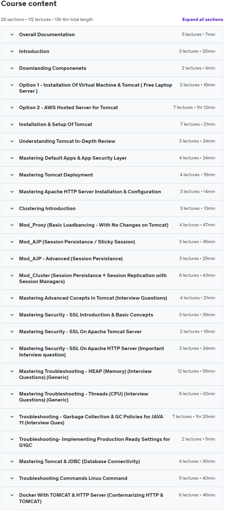
Task: Open the Overall Documentation section title
Action: tap(47, 35)
